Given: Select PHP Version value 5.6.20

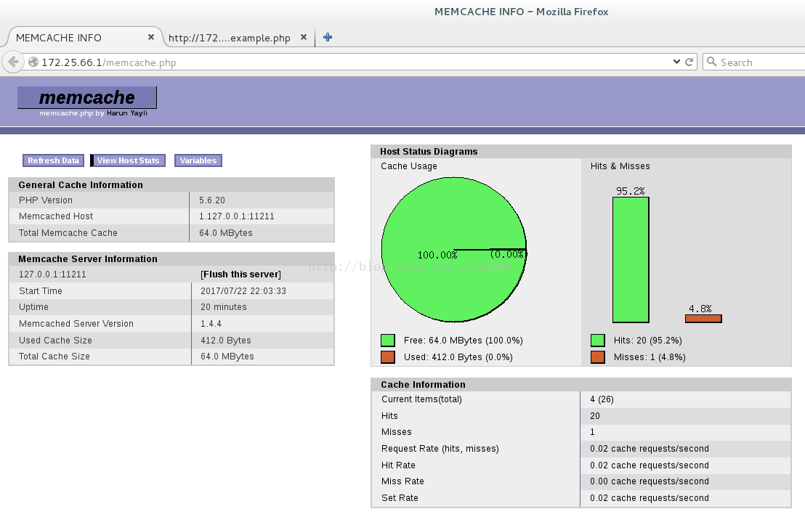Looking at the screenshot, I should (212, 200).
